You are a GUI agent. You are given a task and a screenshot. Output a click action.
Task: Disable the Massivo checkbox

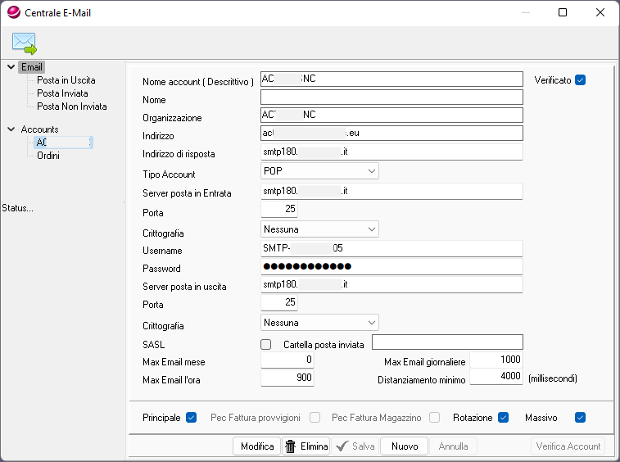pos(581,418)
